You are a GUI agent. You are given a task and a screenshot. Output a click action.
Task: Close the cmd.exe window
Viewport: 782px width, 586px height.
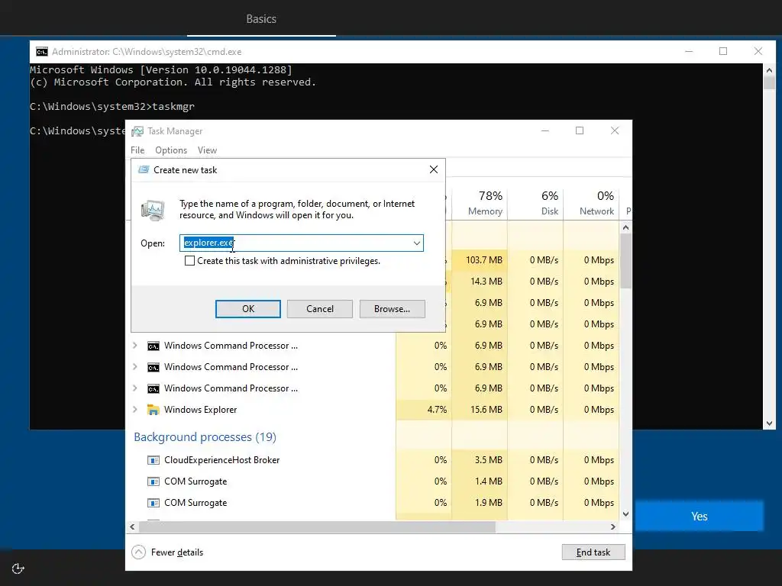758,51
